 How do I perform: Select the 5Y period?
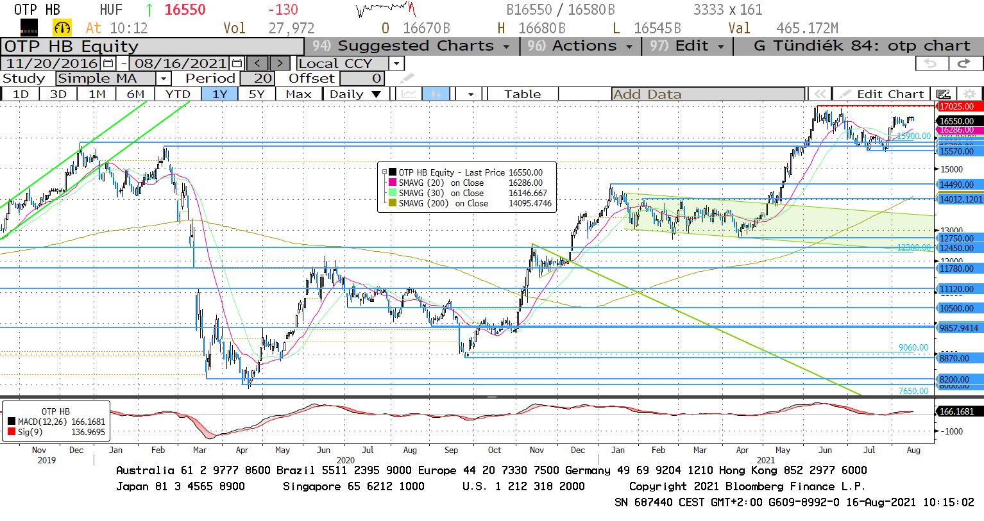(x=257, y=94)
